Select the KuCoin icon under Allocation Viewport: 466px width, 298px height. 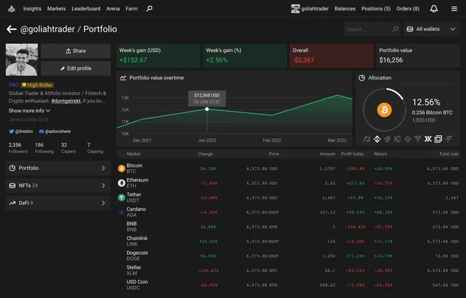click(x=397, y=139)
